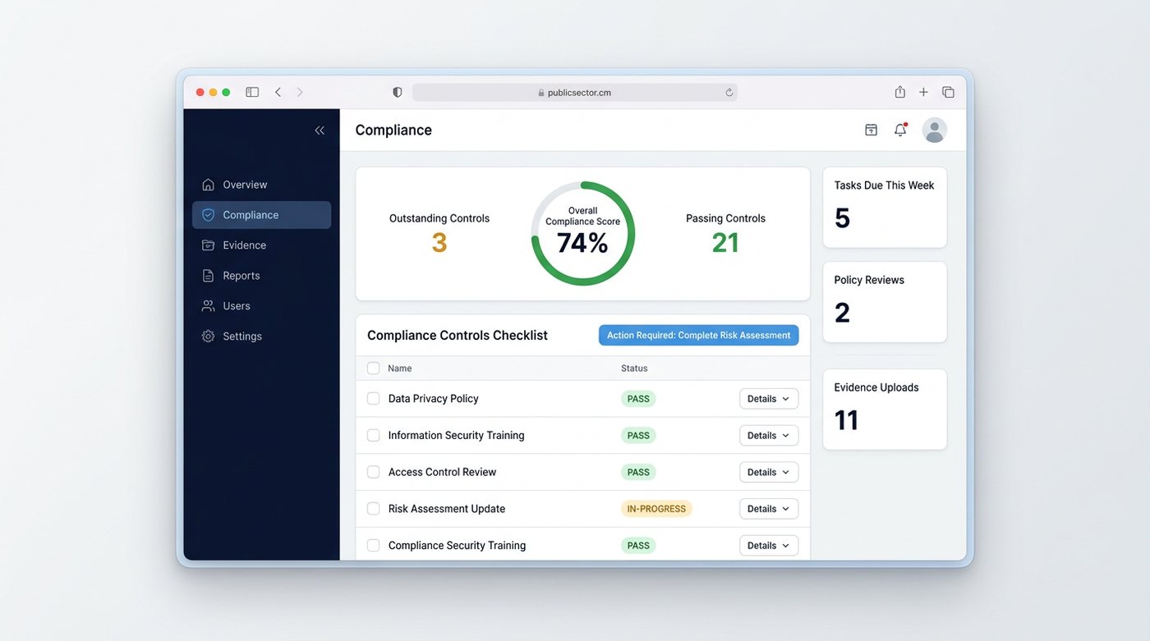
Task: Open the user profile avatar
Action: [x=935, y=130]
